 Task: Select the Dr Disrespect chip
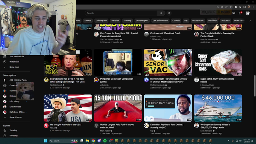[x=142, y=20]
